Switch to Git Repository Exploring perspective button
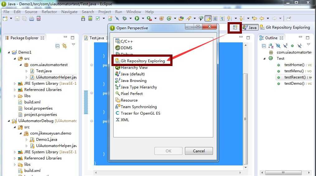This screenshot has width=316, height=176. click(285, 27)
